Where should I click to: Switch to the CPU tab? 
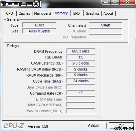[10, 13]
